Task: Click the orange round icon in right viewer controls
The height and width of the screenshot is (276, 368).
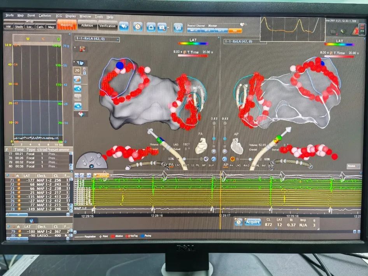Action: [x=232, y=159]
